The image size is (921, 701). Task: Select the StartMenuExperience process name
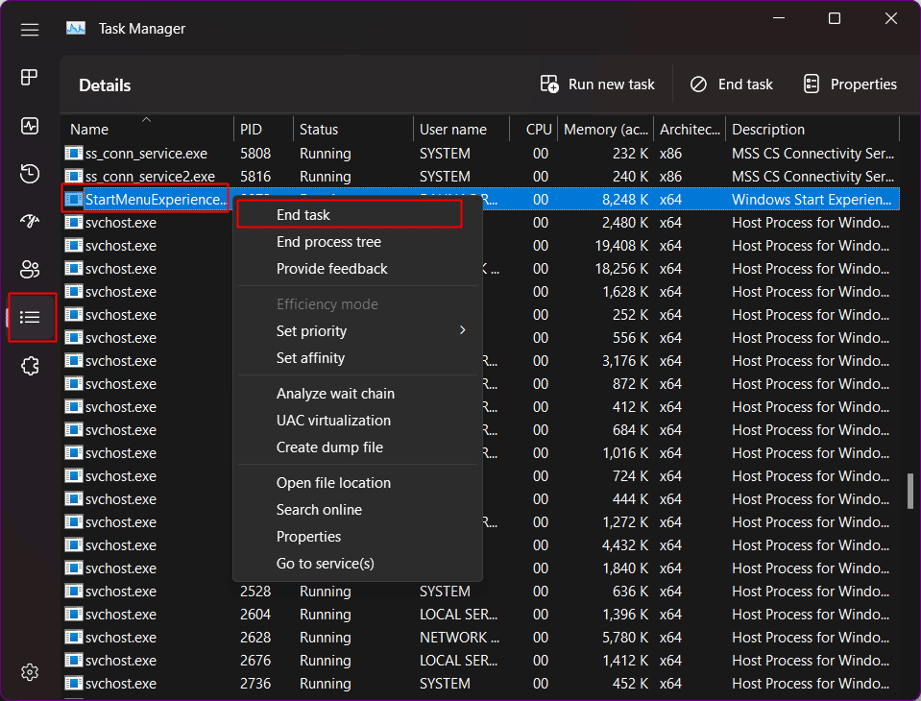coord(156,200)
